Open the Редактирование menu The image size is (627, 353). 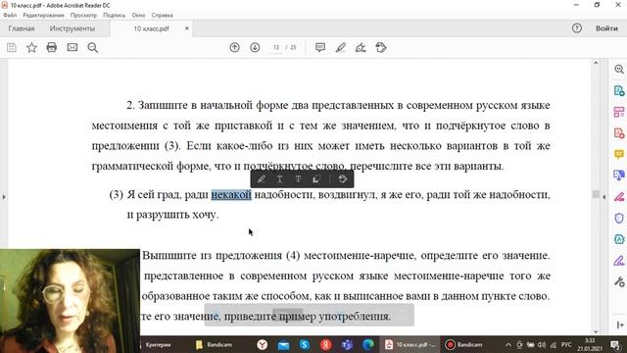coord(43,16)
